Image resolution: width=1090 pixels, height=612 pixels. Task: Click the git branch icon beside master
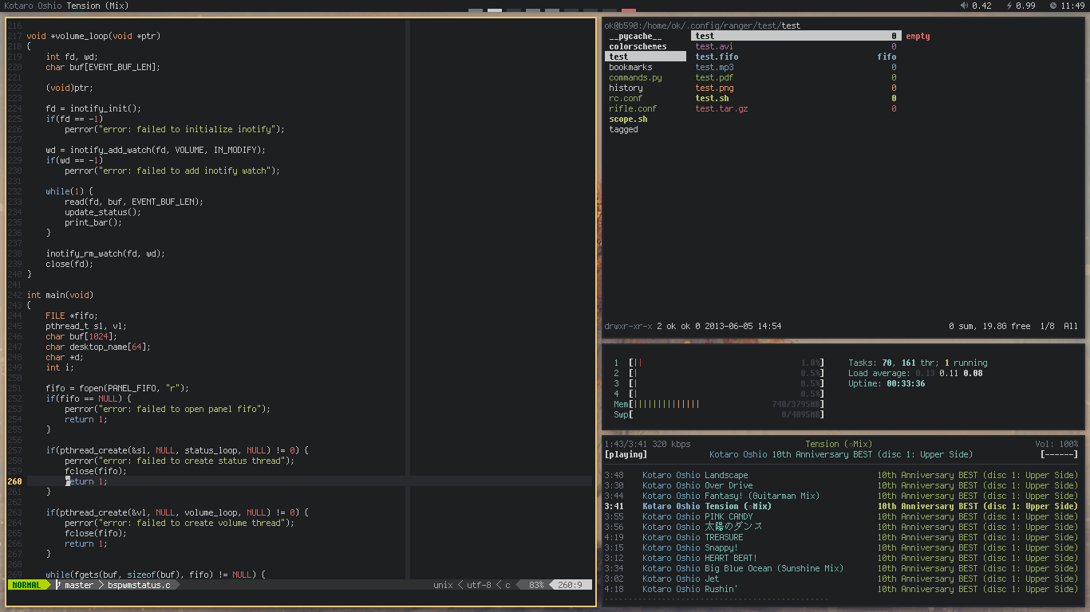tap(58, 585)
